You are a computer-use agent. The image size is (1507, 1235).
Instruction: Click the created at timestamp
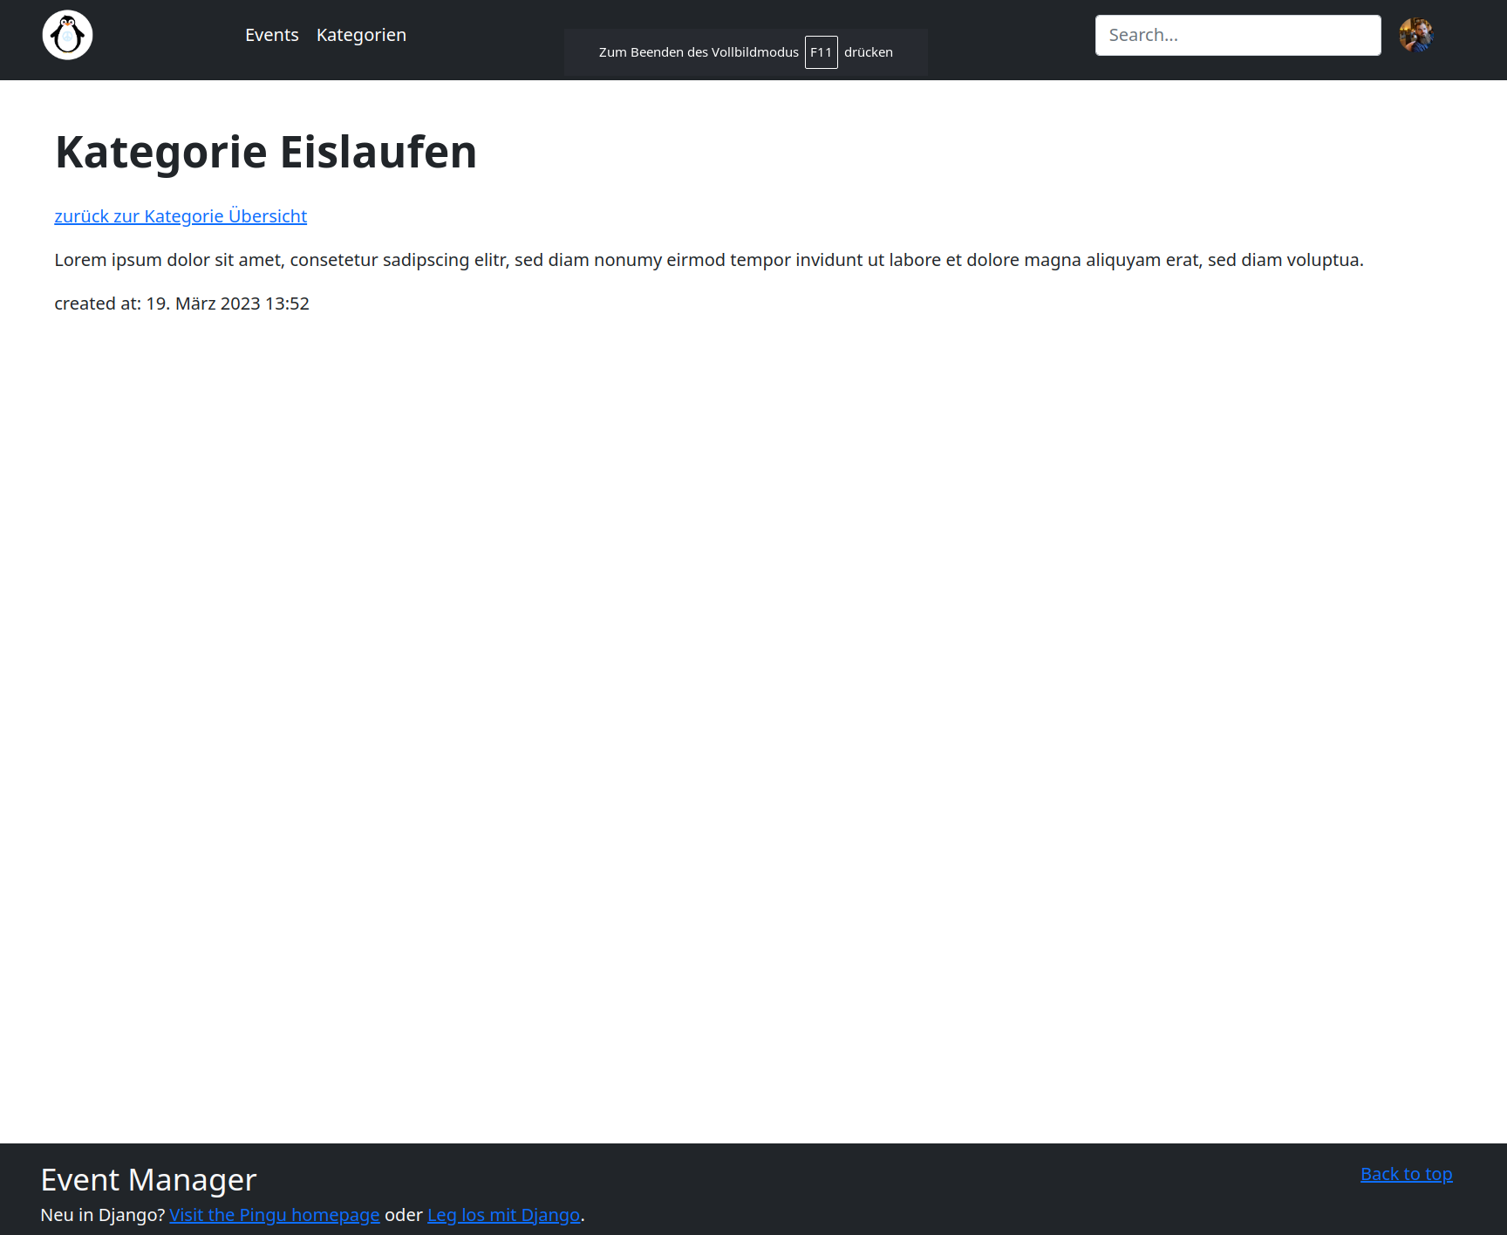[181, 304]
